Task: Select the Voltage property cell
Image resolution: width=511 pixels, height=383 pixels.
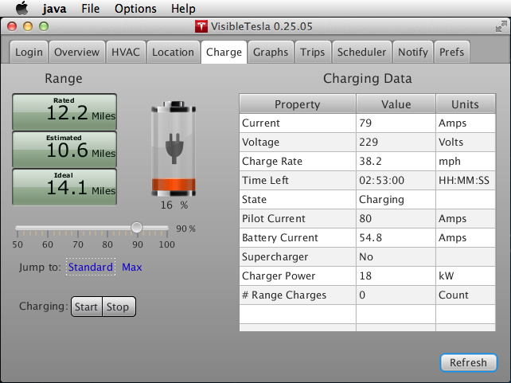Action: (298, 142)
